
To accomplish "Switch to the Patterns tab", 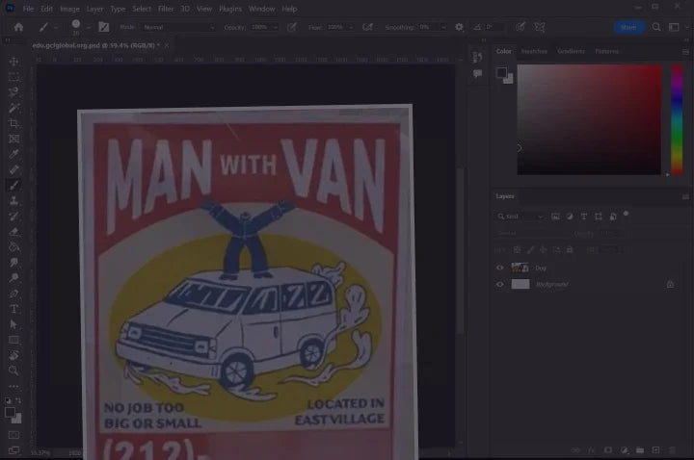I will [606, 52].
